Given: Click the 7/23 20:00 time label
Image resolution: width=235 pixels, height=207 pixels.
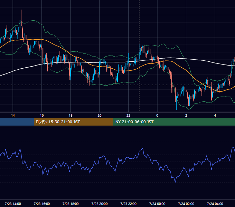Looking at the screenshot, I should [x=100, y=204].
